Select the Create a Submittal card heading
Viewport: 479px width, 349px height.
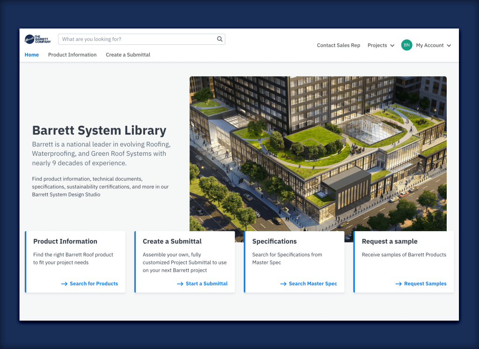[x=172, y=241]
